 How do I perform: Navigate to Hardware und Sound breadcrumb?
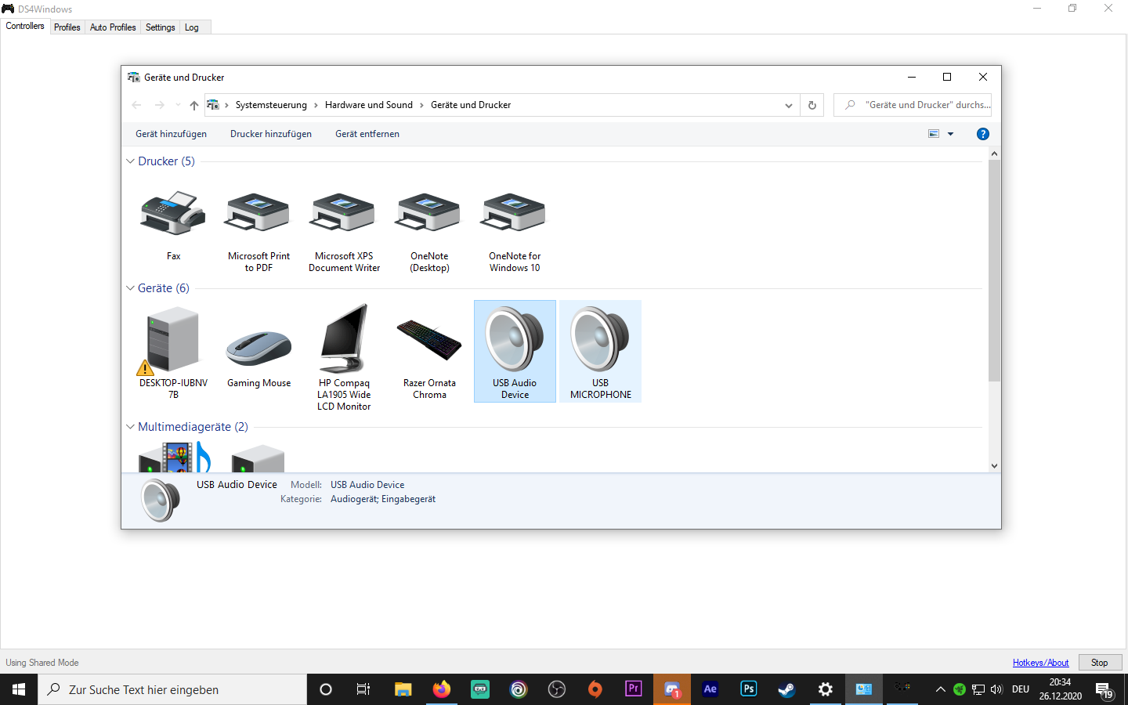coord(369,105)
